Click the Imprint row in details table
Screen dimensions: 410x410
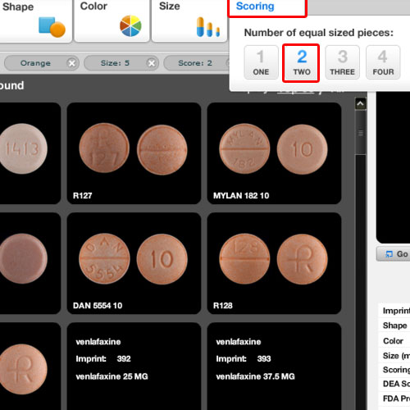(x=394, y=311)
